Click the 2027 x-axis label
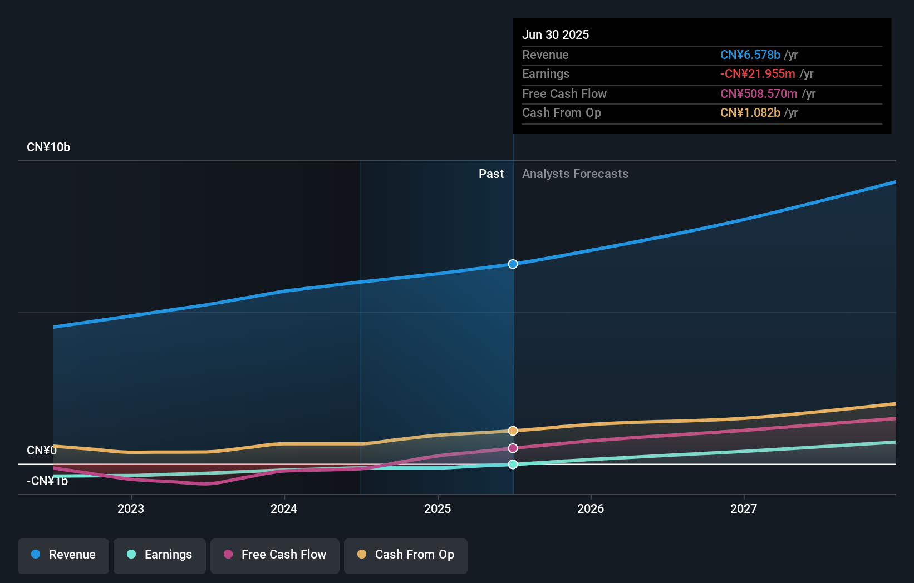Viewport: 914px width, 583px height. point(744,509)
